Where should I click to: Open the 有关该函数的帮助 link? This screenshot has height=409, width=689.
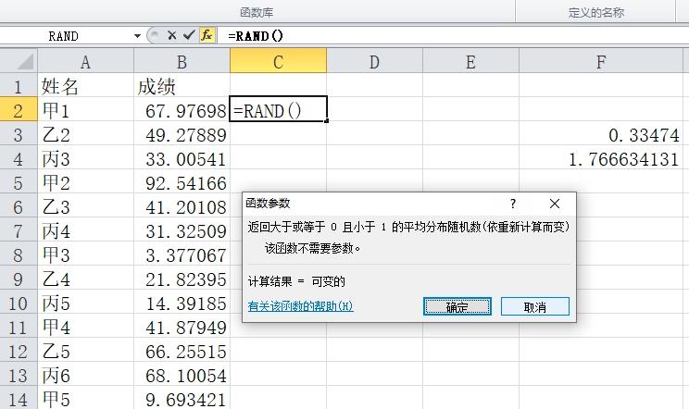coord(300,306)
